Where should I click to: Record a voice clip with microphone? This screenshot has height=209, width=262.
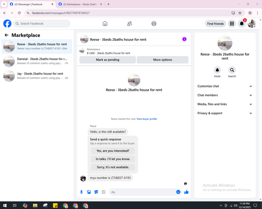pos(81,192)
